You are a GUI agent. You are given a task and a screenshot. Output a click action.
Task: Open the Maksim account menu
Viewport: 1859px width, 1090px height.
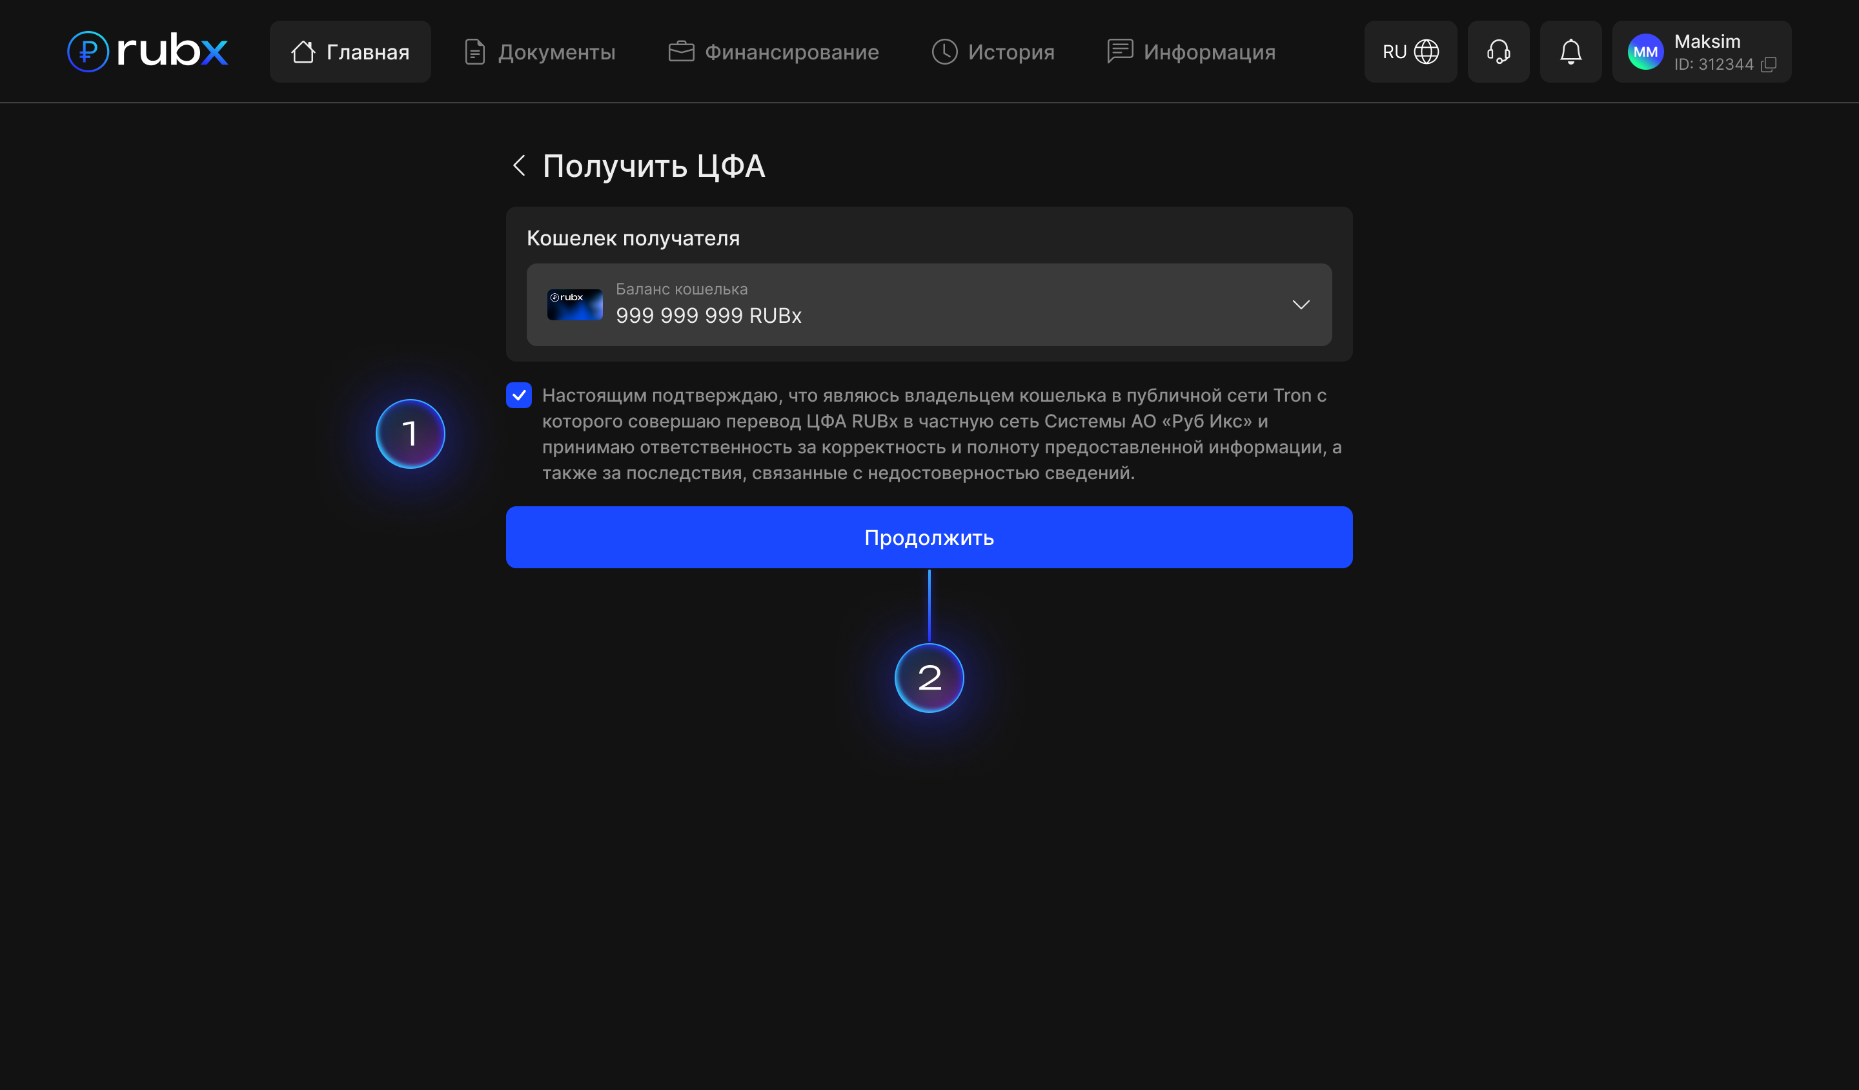pyautogui.click(x=1707, y=42)
